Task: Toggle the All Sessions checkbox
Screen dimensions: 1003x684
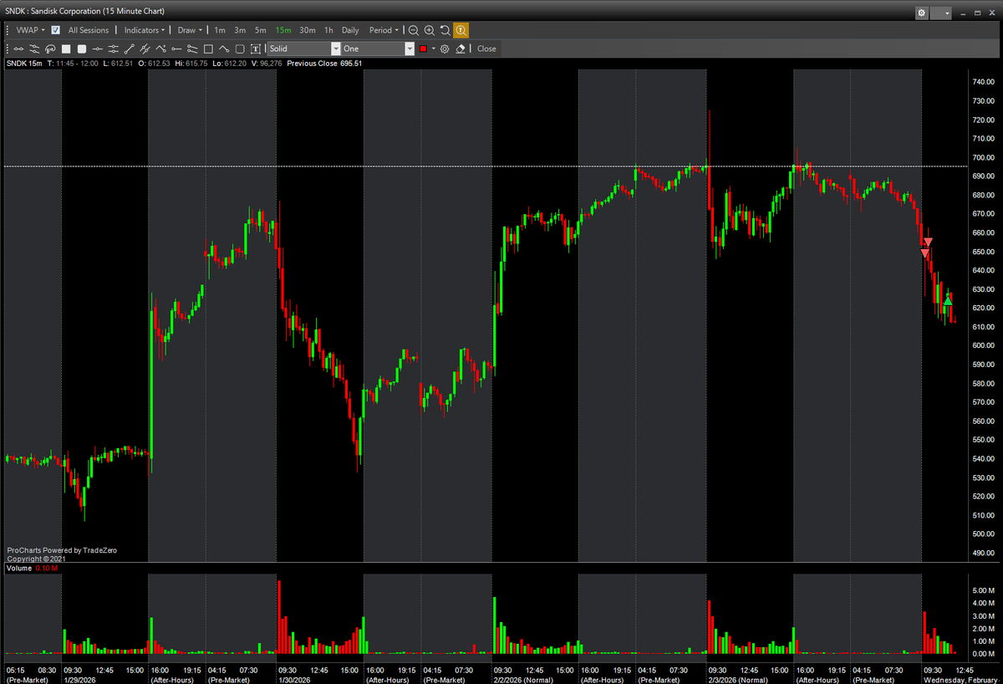Action: pos(55,30)
